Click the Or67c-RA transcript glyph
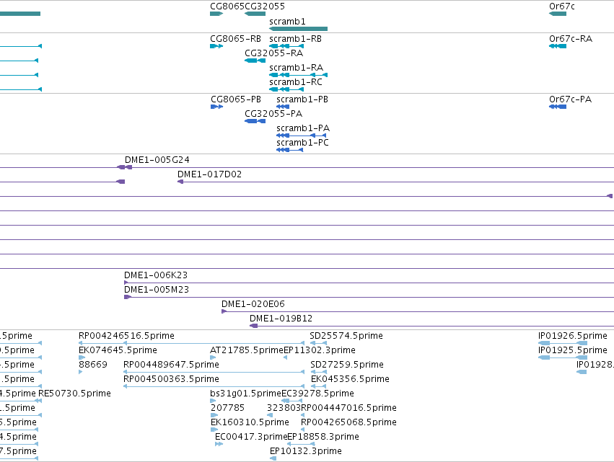The image size is (614, 462). point(558,46)
